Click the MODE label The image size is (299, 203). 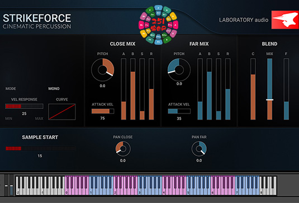[11, 89]
